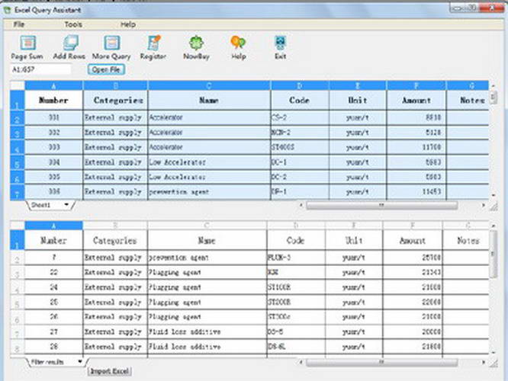Click the Excel Query Assistant title icon
Image resolution: width=508 pixels, height=381 pixels.
point(7,10)
